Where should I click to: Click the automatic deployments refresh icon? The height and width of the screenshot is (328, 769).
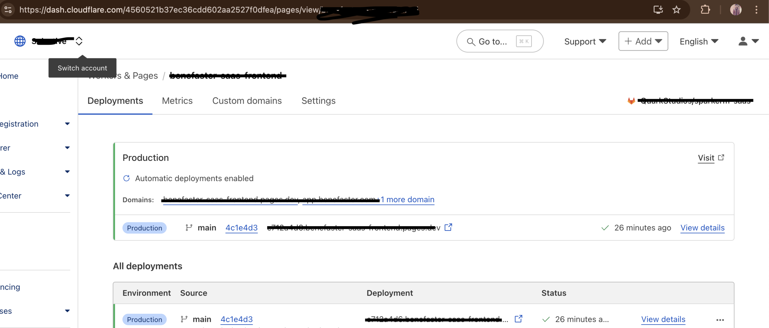(126, 178)
